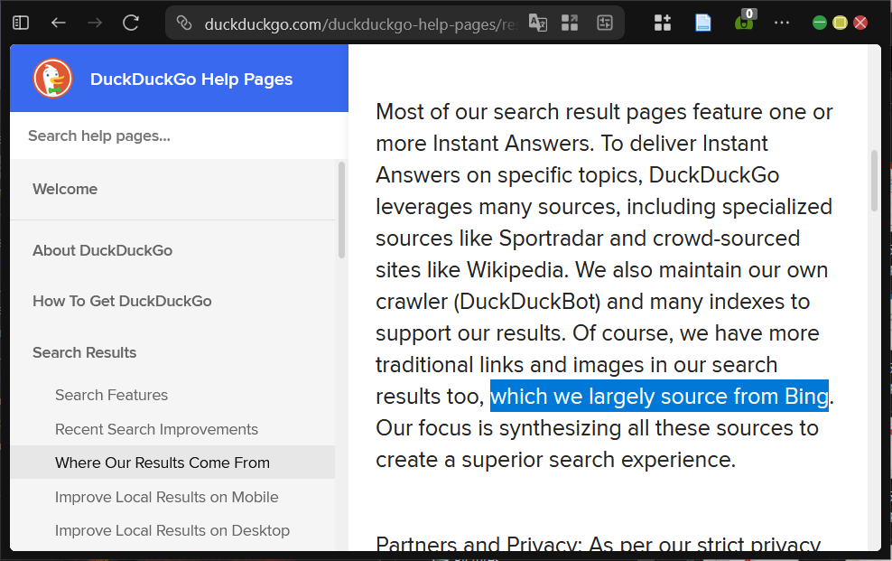The image size is (892, 561).
Task: Toggle the browser sidebar panel
Action: point(20,22)
